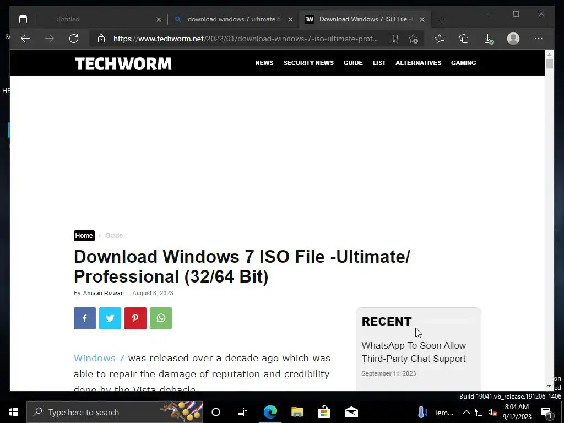This screenshot has width=564, height=423.
Task: Open the GAMING section
Action: point(463,63)
